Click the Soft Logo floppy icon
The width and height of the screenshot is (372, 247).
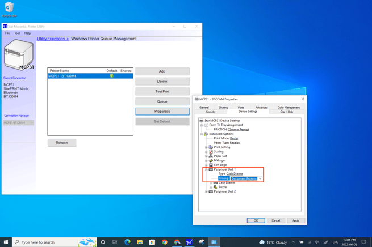211,165
